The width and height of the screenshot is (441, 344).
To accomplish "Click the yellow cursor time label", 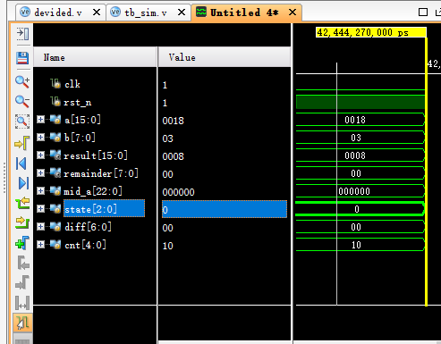I will pos(371,32).
